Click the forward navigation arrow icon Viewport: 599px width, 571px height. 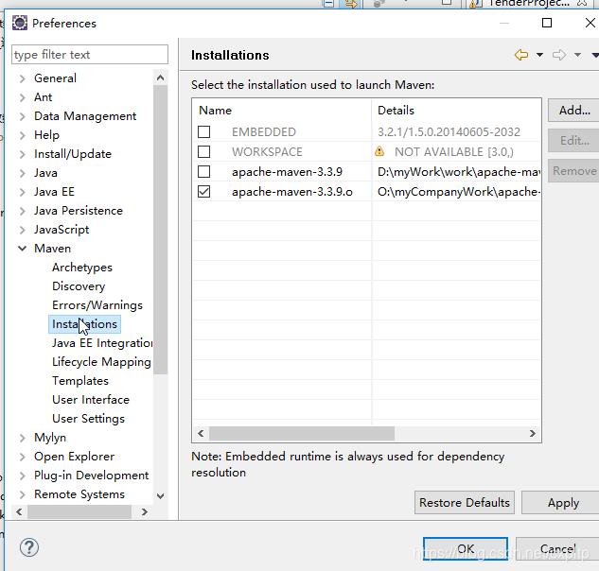pos(559,55)
